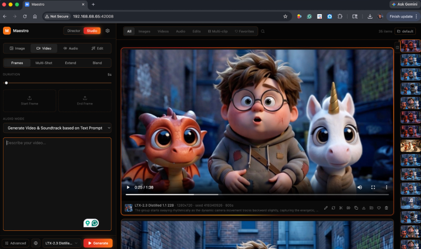Open the default folder selector
The width and height of the screenshot is (421, 249).
click(x=405, y=32)
